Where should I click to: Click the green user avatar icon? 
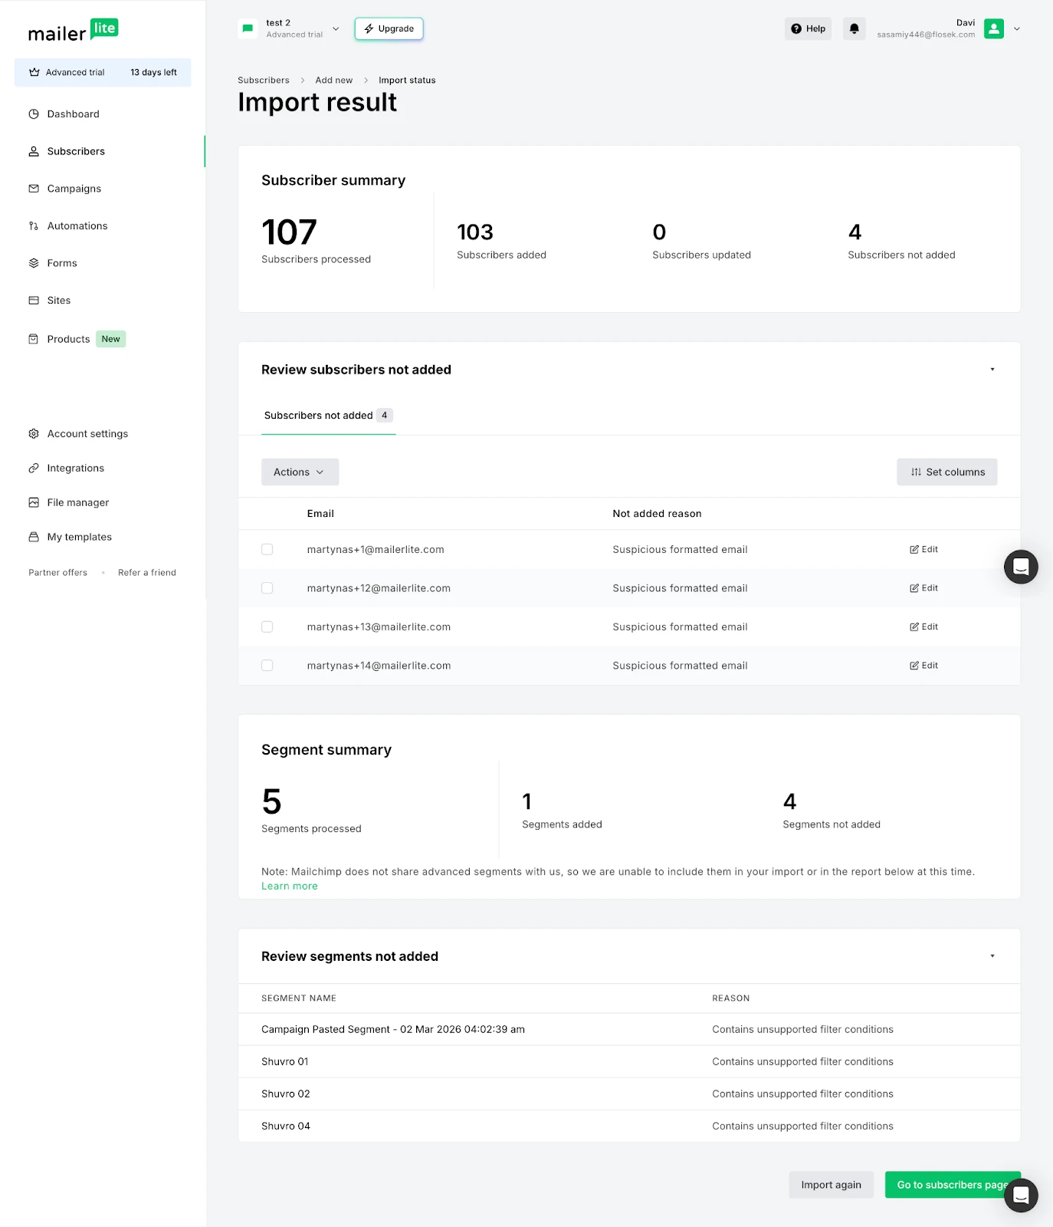point(993,29)
